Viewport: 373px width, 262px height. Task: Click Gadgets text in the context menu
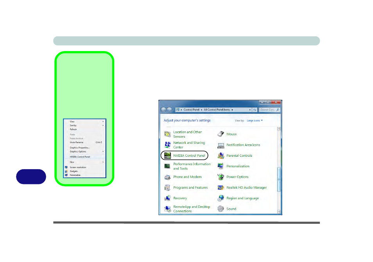coord(74,171)
